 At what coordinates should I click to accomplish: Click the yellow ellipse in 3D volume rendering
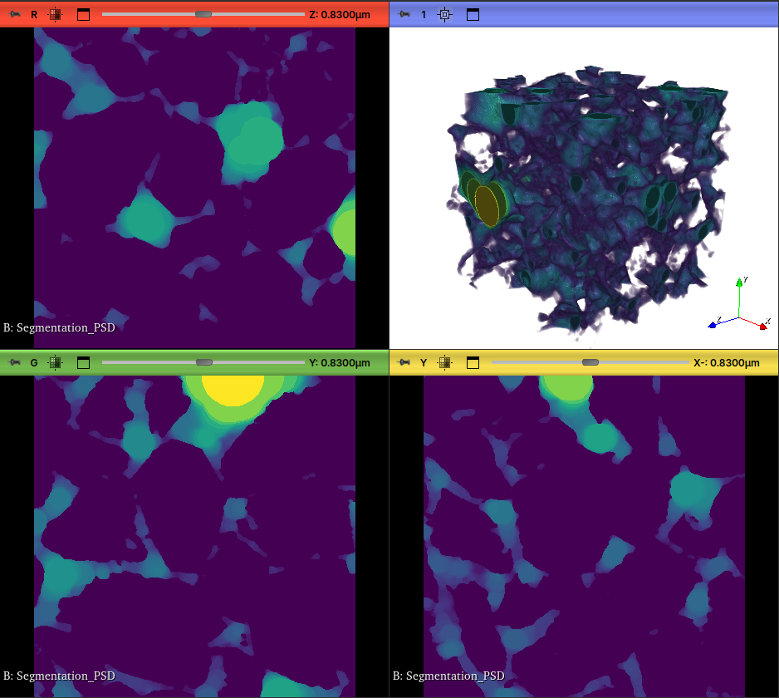point(486,204)
